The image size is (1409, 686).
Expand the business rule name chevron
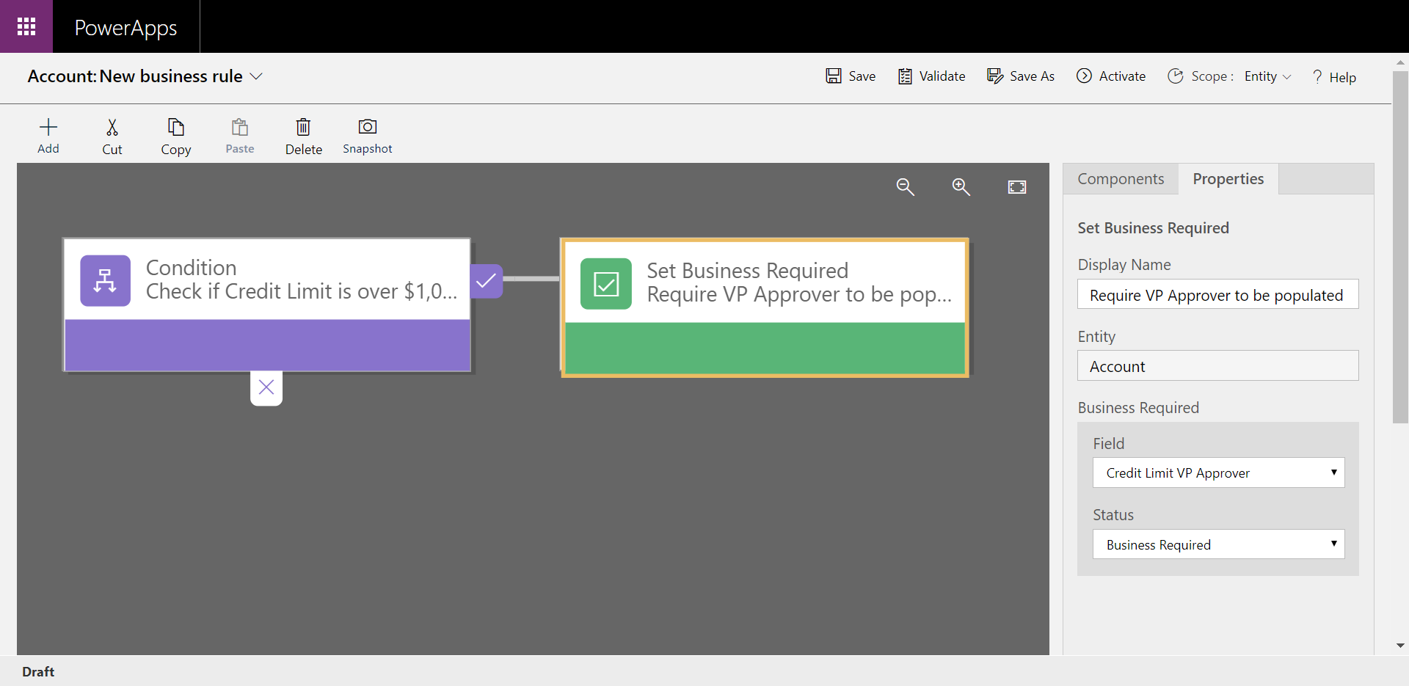[x=256, y=76]
